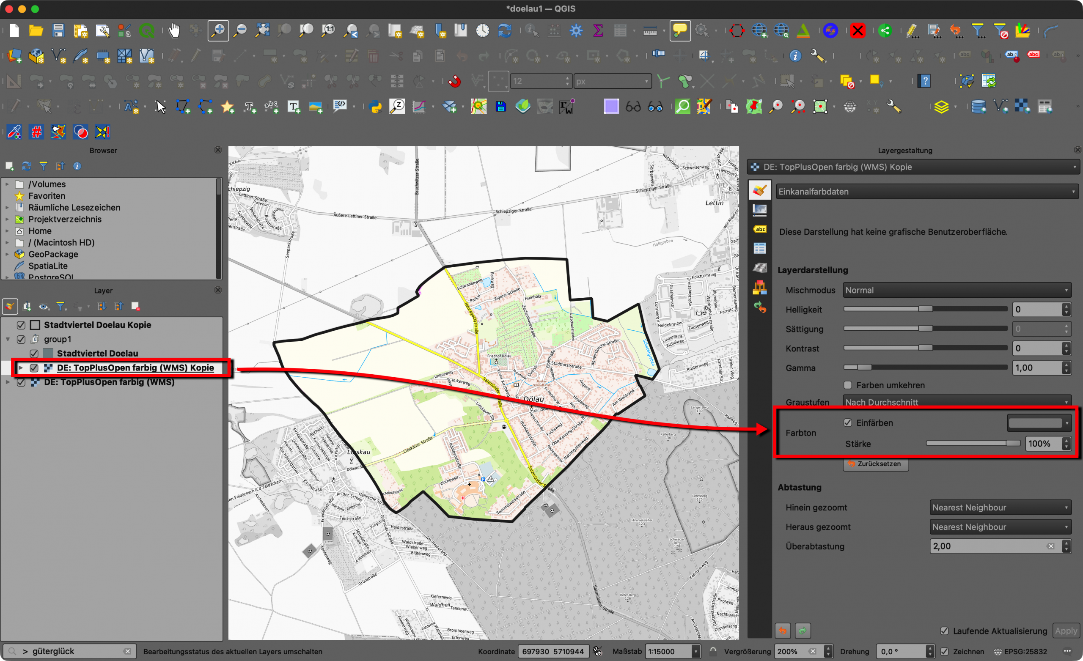Toggle the Zeichnen render checkbox

tap(944, 651)
